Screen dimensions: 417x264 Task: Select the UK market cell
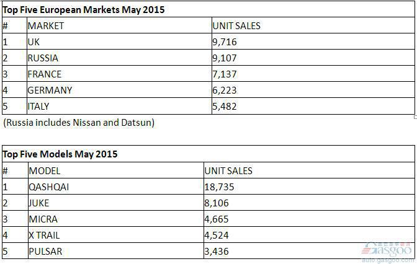tap(119, 42)
